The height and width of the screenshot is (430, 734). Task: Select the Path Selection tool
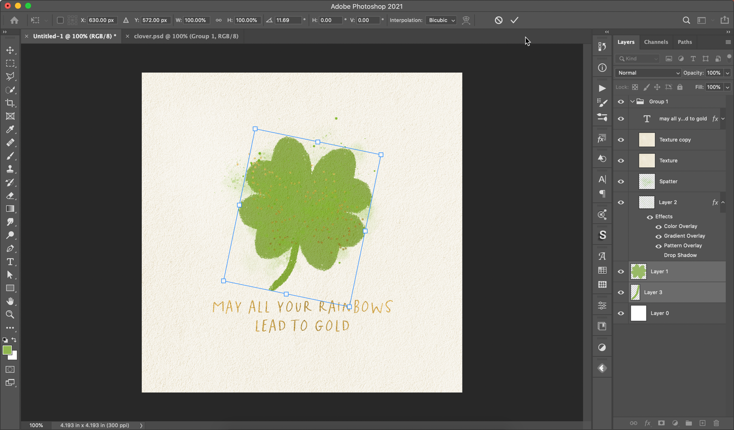pos(10,275)
